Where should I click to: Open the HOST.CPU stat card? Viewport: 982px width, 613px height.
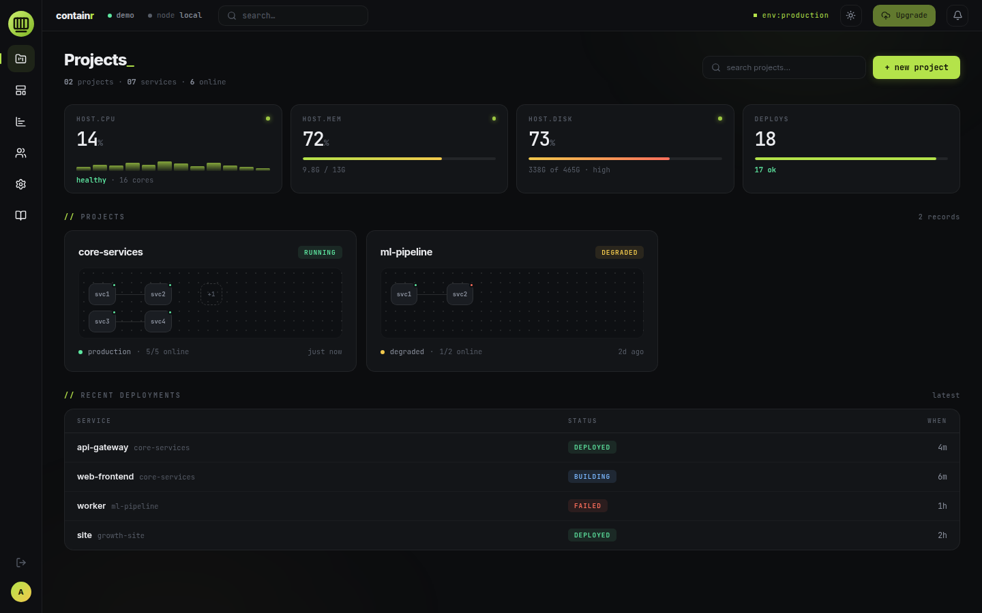173,148
